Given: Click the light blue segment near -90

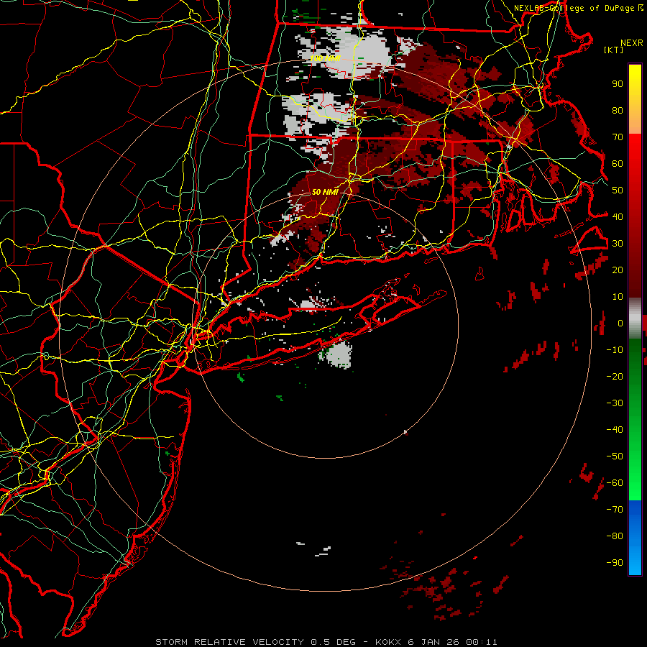Looking at the screenshot, I should [635, 562].
